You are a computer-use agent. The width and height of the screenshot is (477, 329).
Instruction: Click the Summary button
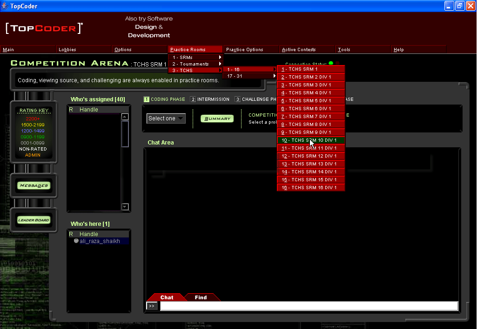point(217,118)
